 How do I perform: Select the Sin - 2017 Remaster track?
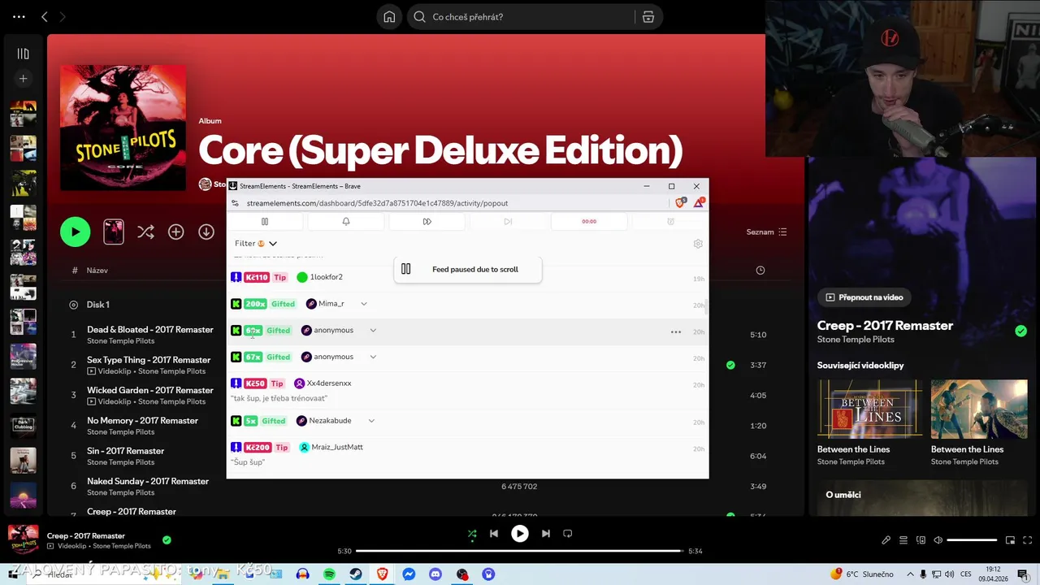(x=125, y=451)
